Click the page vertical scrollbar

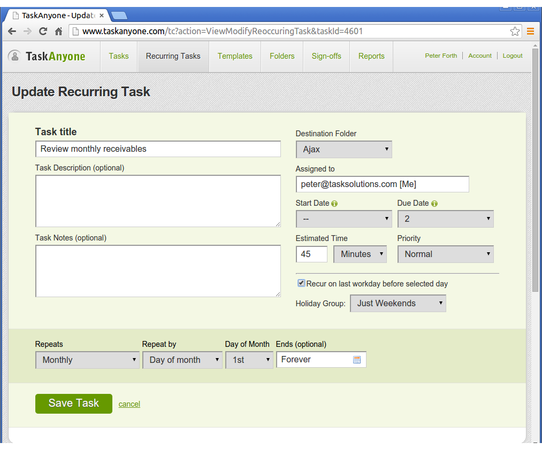(535, 170)
